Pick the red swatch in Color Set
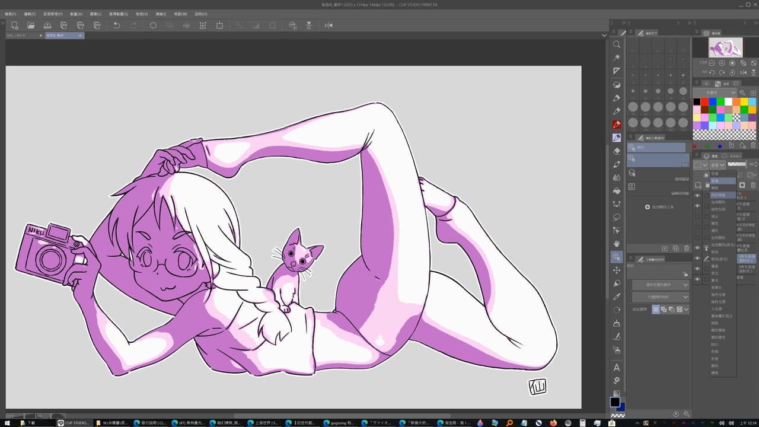 pyautogui.click(x=704, y=102)
